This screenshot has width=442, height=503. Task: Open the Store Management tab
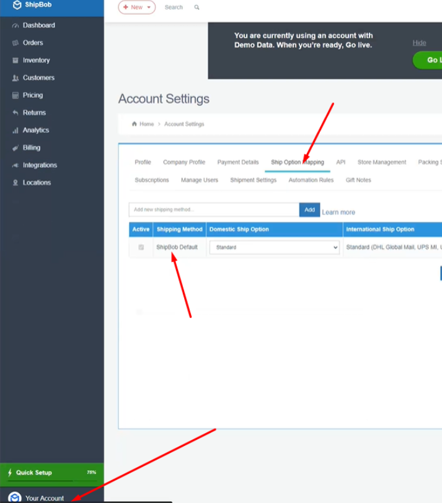coord(382,162)
